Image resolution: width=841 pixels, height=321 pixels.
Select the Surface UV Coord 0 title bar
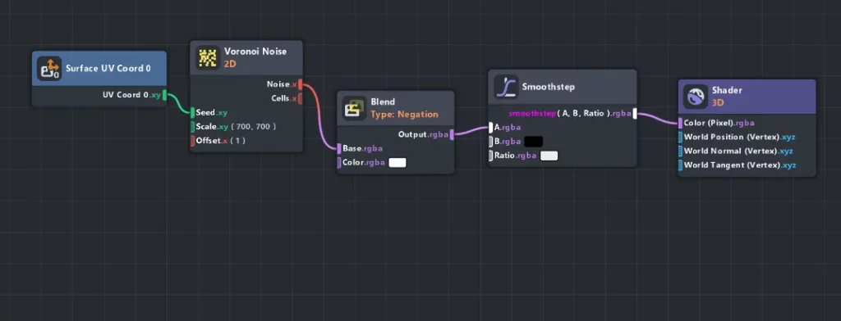(99, 69)
